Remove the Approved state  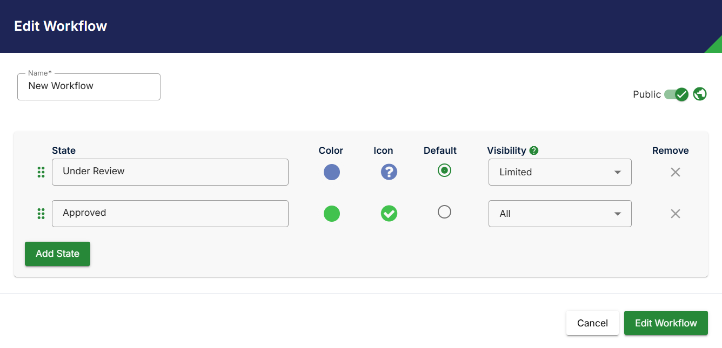click(675, 214)
